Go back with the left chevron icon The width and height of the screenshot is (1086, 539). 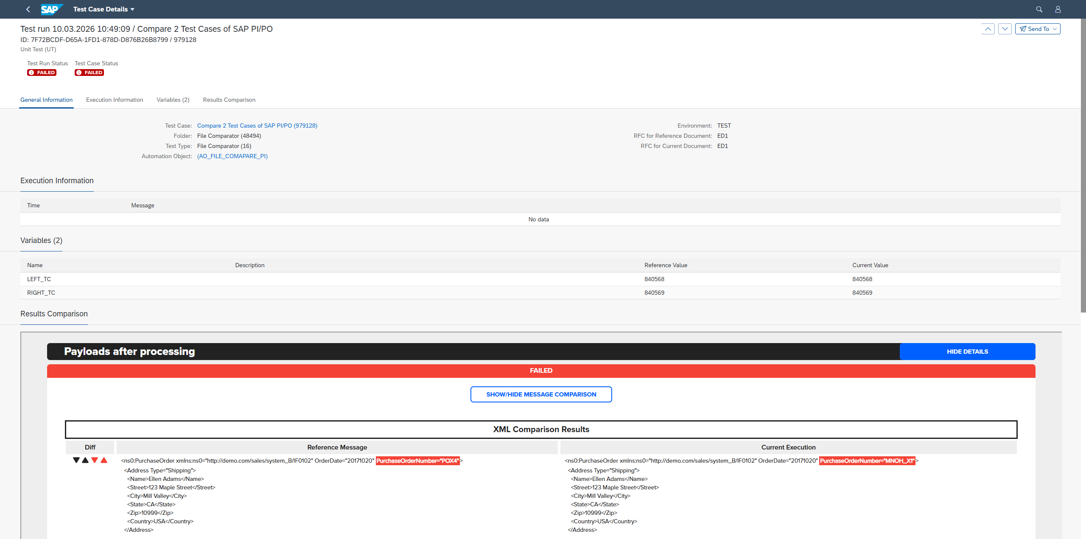(x=28, y=9)
